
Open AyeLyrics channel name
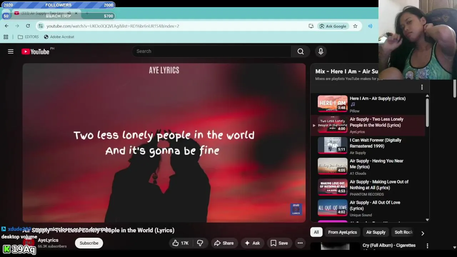(48, 240)
